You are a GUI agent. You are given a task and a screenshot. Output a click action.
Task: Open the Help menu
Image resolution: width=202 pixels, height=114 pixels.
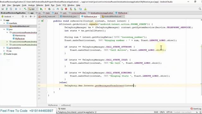78,5
